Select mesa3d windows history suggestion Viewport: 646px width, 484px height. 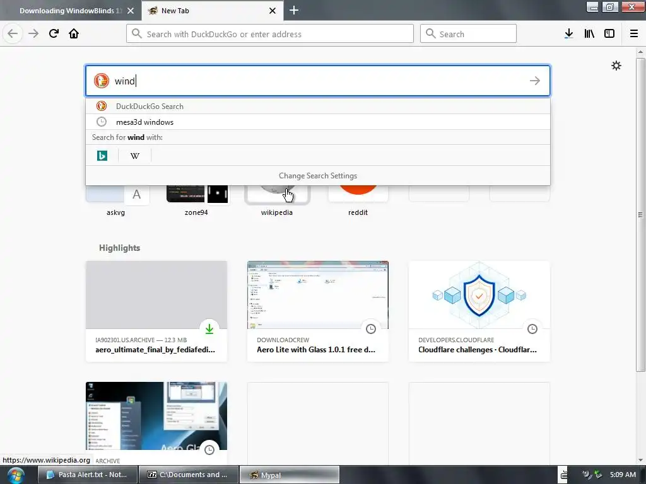point(318,122)
